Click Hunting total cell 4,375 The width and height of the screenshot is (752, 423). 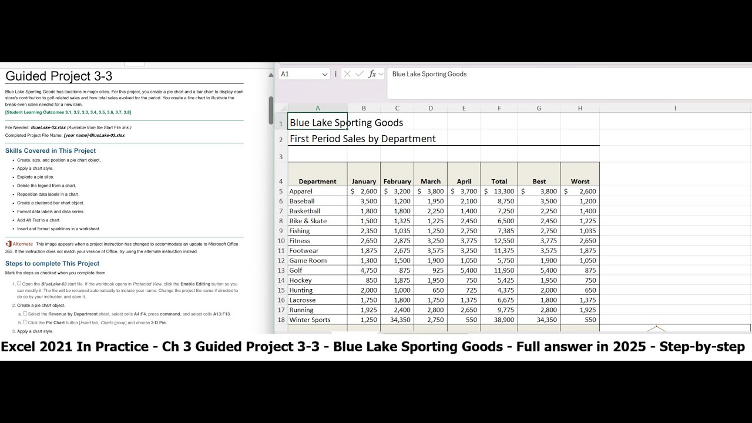click(499, 290)
